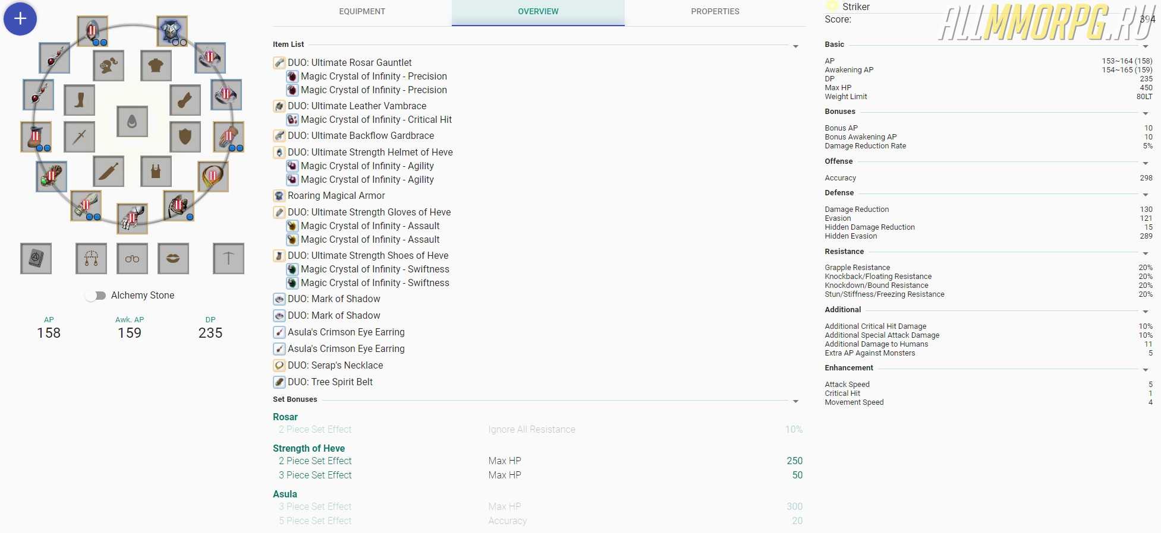The width and height of the screenshot is (1161, 533).
Task: Open the shield sub-weapon slot
Action: 185,137
